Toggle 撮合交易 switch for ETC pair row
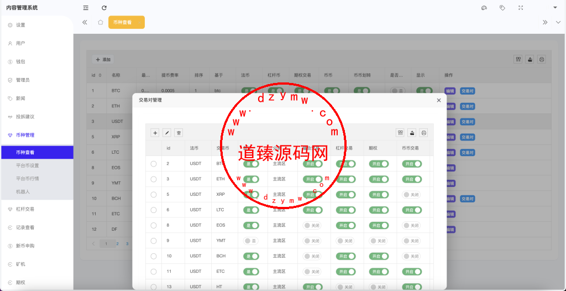 (x=312, y=272)
